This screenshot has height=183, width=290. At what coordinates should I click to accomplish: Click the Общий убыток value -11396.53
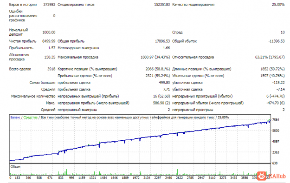277,41
